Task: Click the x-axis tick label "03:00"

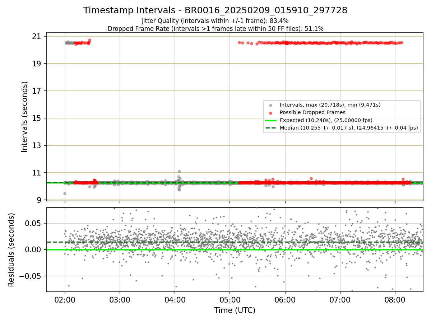Action: point(120,299)
